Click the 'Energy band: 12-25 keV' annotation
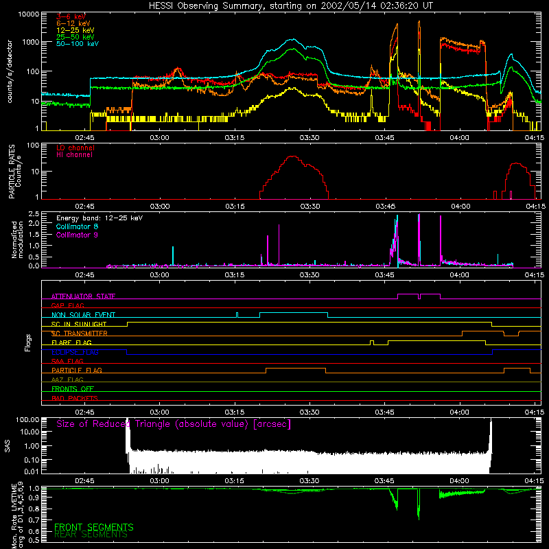The height and width of the screenshot is (549, 549). pyautogui.click(x=99, y=218)
